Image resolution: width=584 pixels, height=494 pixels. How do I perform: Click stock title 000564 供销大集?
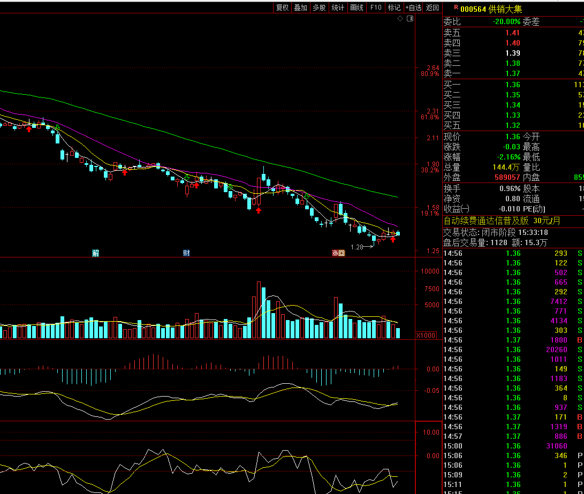[491, 9]
